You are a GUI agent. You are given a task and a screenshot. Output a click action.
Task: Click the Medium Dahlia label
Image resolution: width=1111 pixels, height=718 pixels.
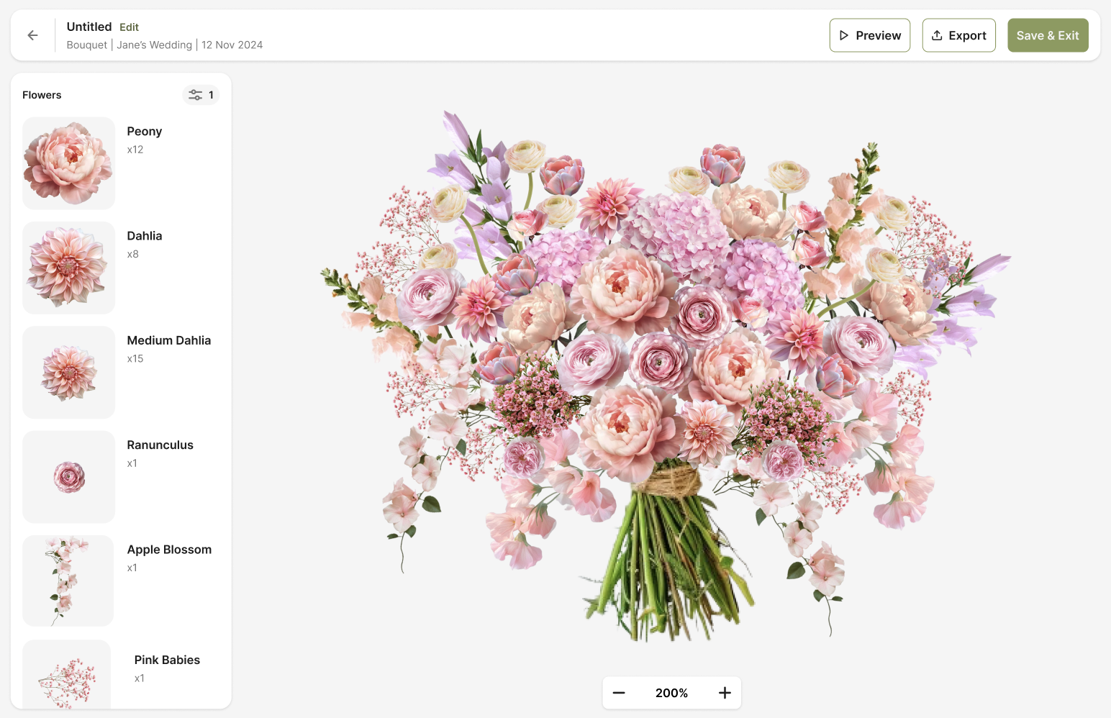tap(169, 340)
